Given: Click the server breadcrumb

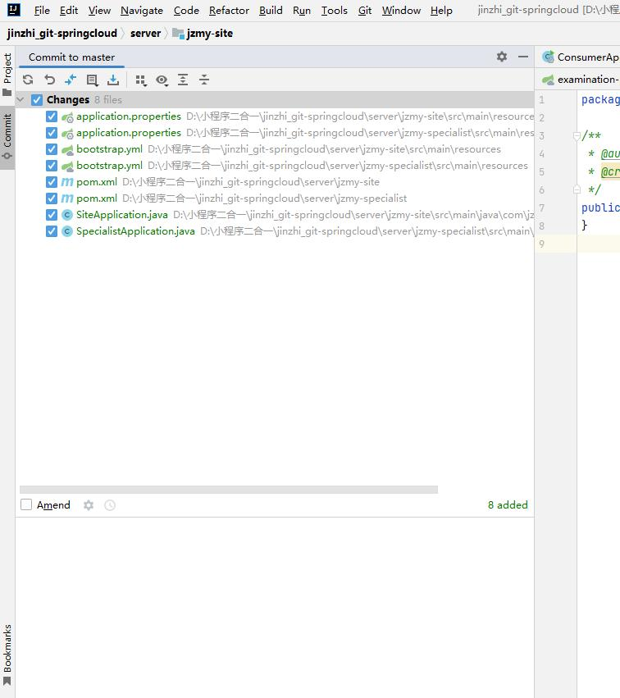Looking at the screenshot, I should tap(145, 34).
